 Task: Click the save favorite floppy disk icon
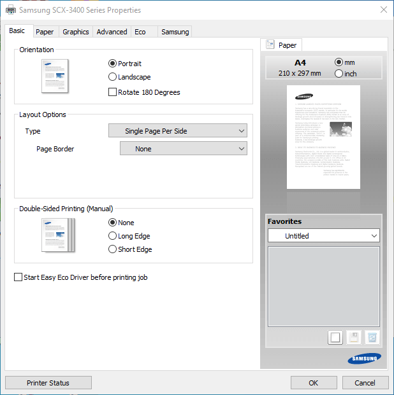(354, 337)
